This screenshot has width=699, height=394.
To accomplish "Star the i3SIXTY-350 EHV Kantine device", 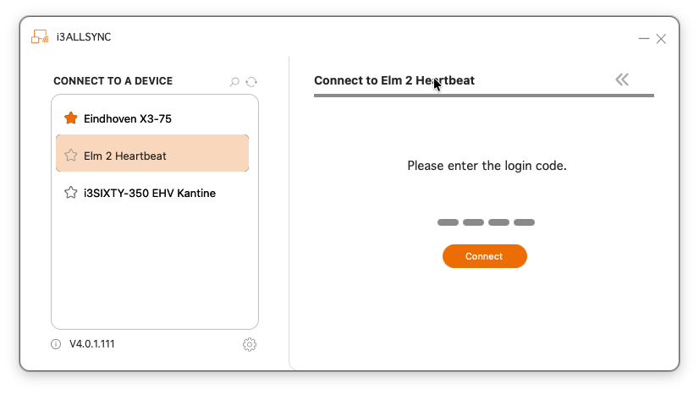I will tap(71, 193).
